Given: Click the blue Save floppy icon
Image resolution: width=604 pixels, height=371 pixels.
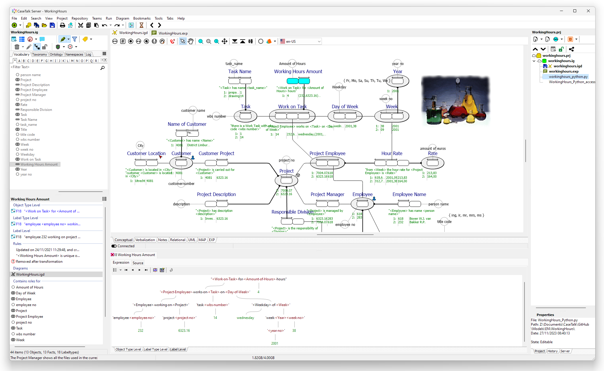Looking at the screenshot, I should (52, 25).
